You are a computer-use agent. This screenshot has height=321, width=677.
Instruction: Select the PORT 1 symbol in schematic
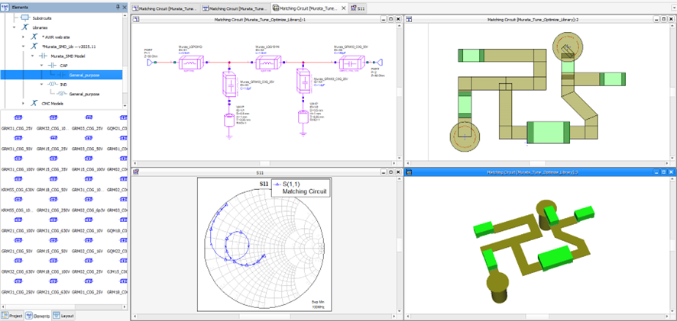click(x=150, y=63)
